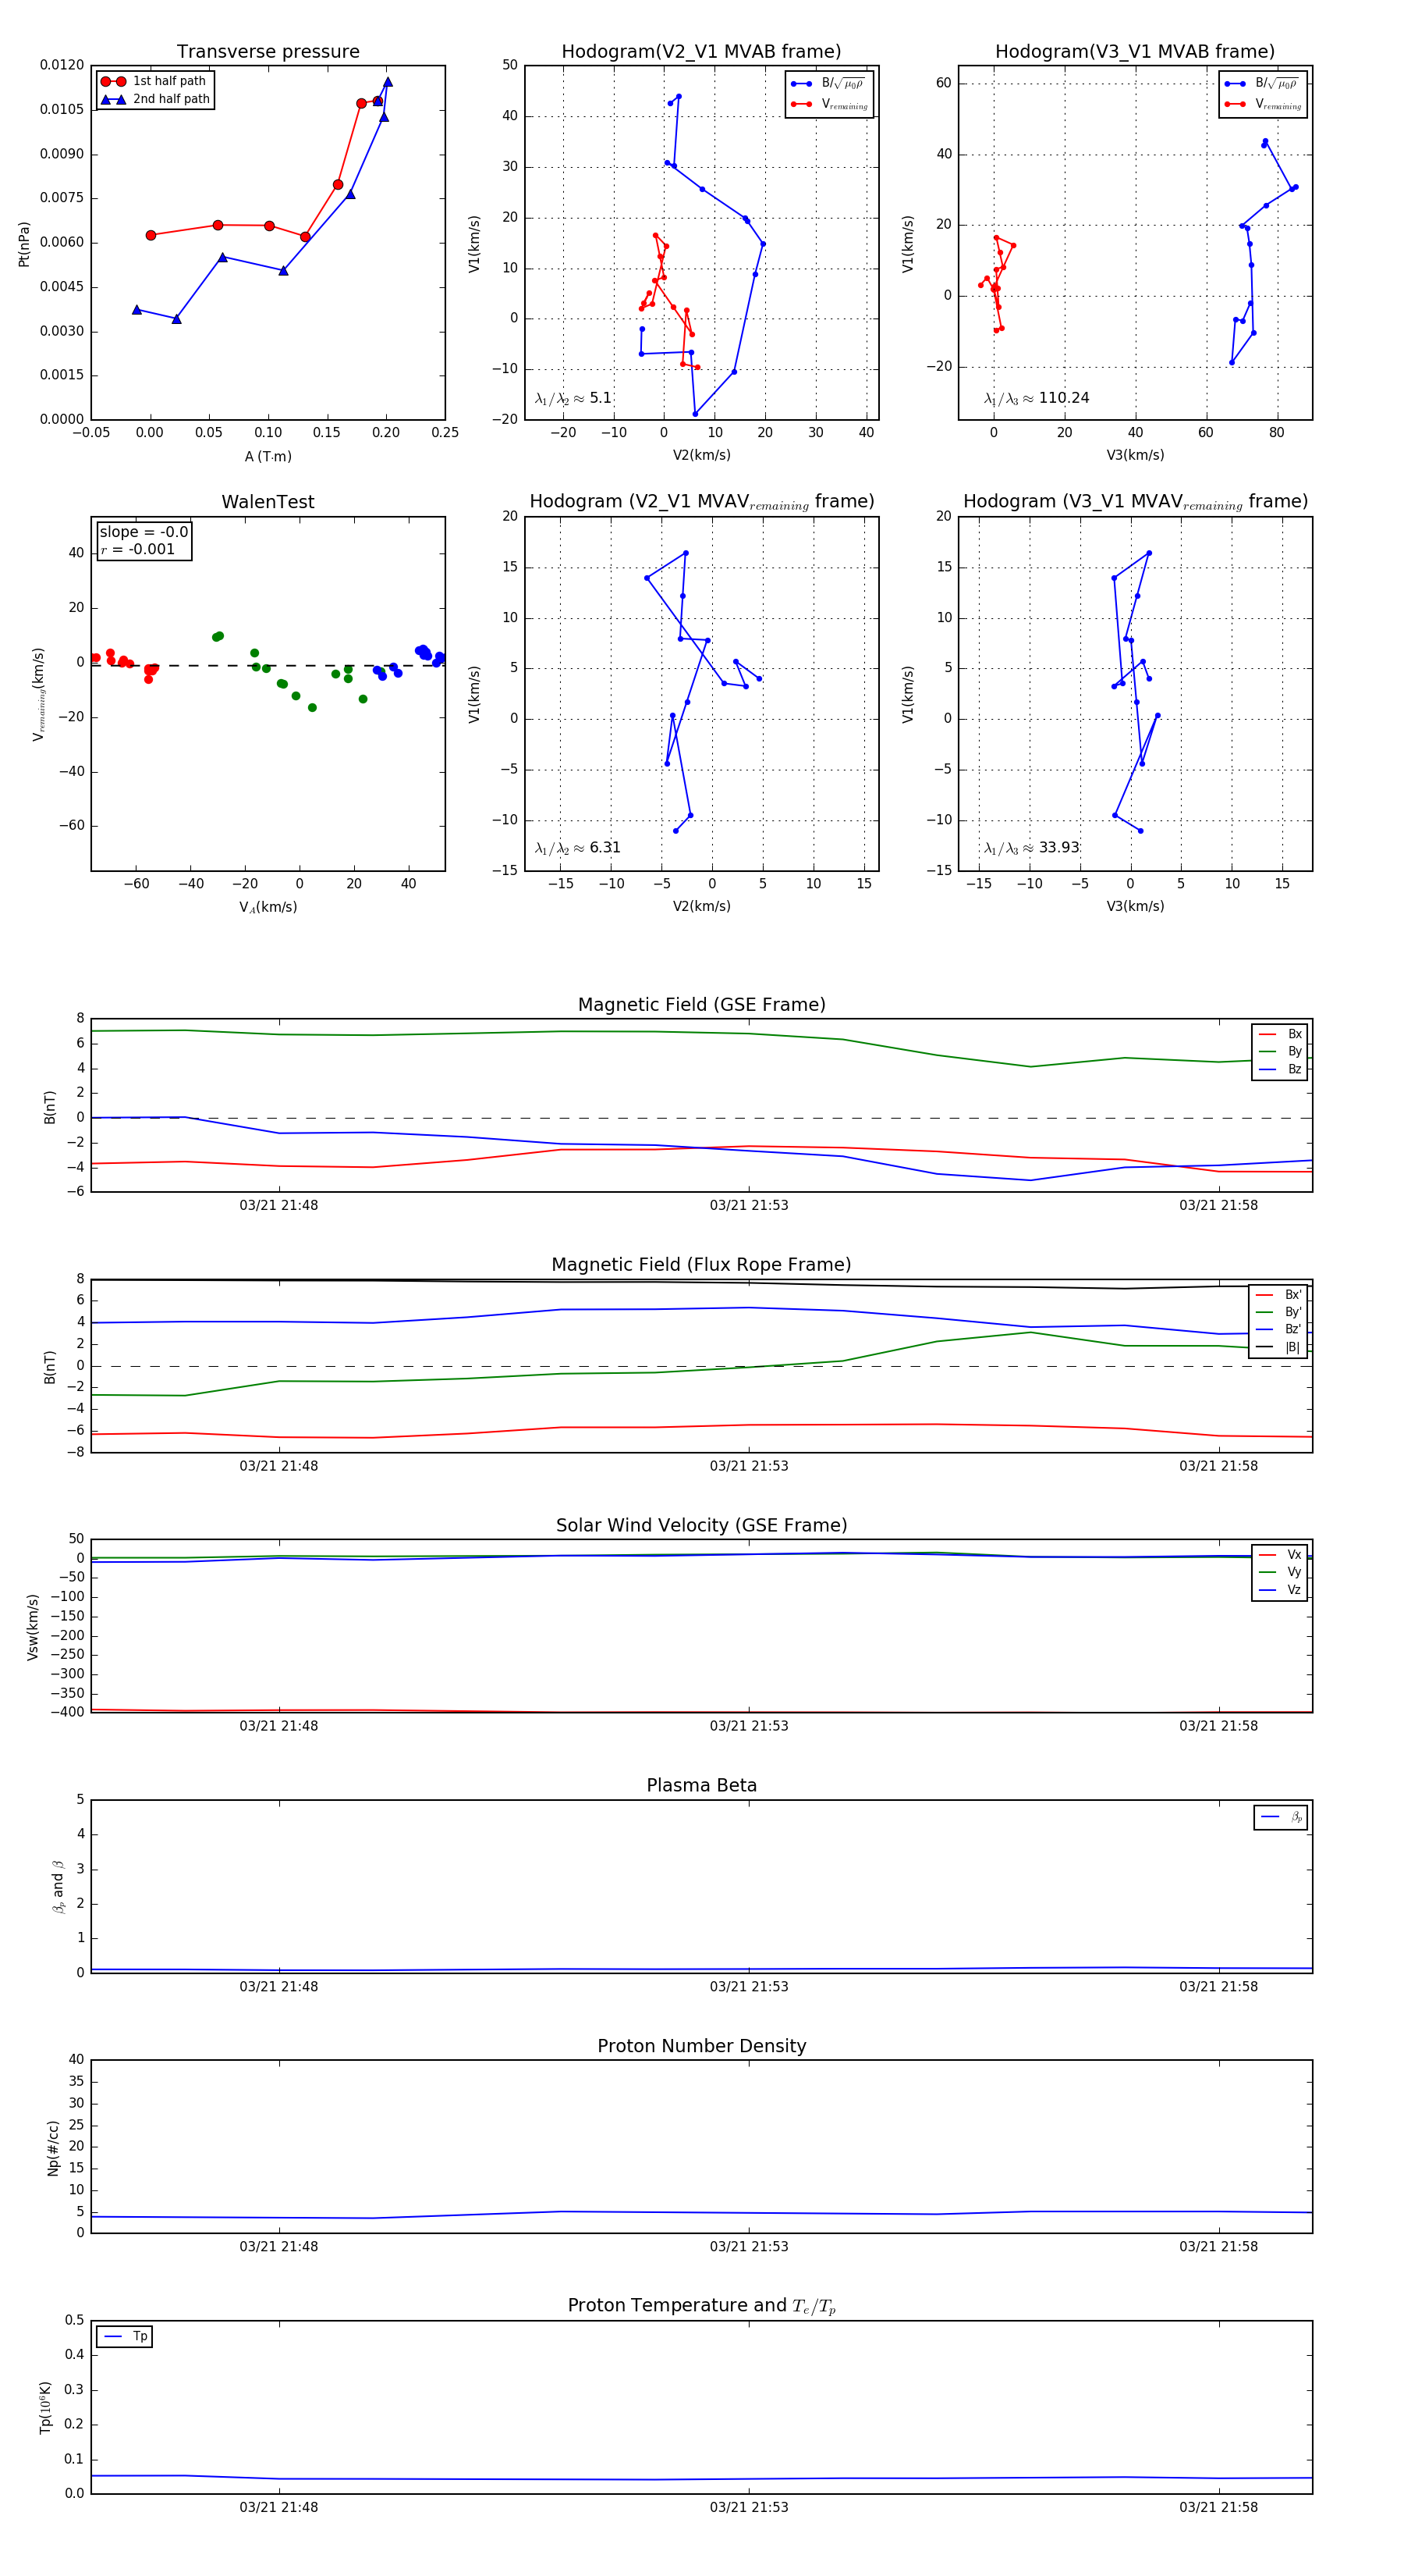Click the Bx legend entry in GSE plot
1404x2576 pixels.
click(x=1280, y=1034)
